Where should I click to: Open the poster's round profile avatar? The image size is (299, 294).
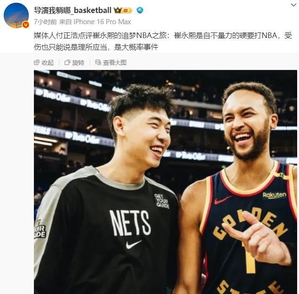click(16, 16)
